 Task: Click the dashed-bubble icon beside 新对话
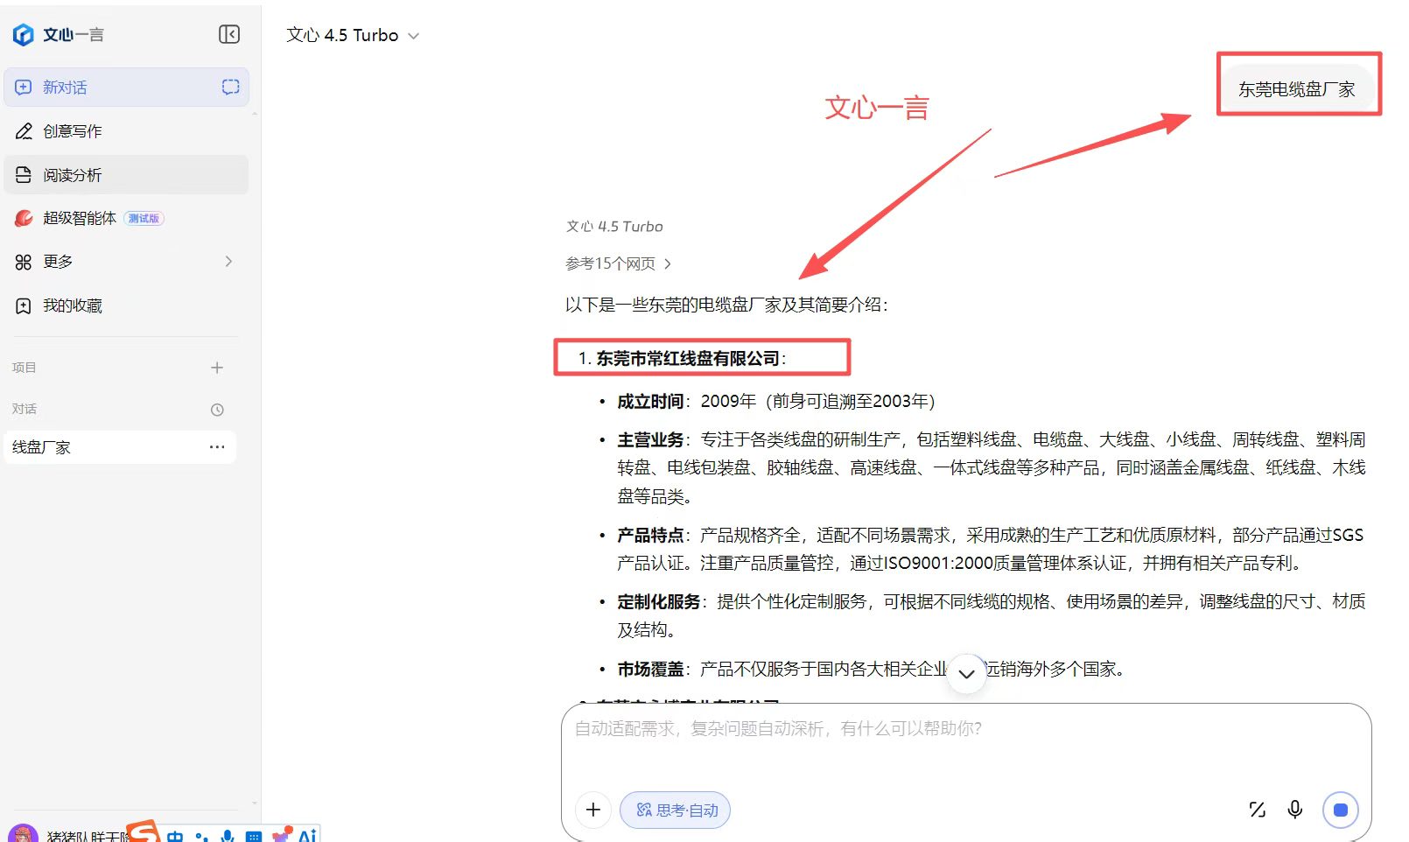[230, 87]
